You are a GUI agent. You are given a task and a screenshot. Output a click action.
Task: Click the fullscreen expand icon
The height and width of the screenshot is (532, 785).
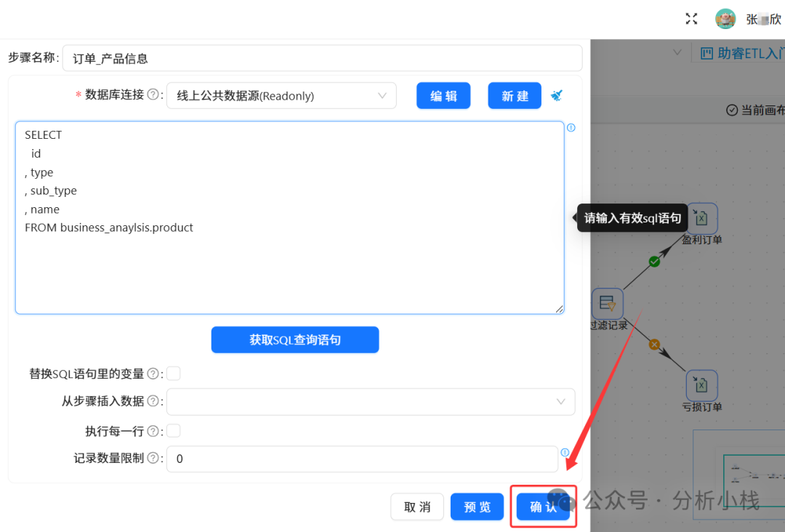(x=691, y=19)
